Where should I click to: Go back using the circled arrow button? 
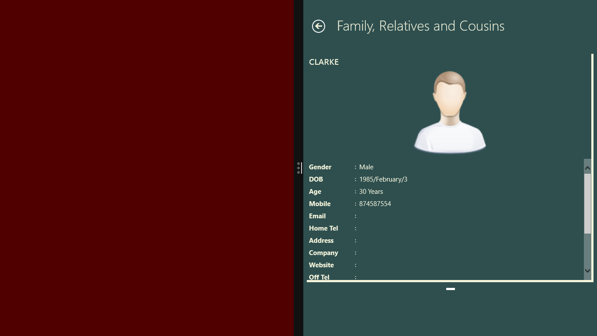click(x=319, y=26)
